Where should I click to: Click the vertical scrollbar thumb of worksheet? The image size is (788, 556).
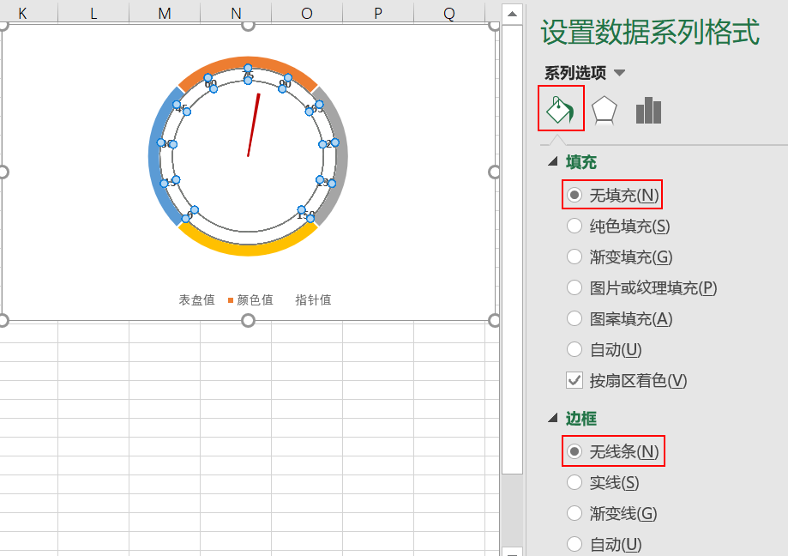coord(512,249)
